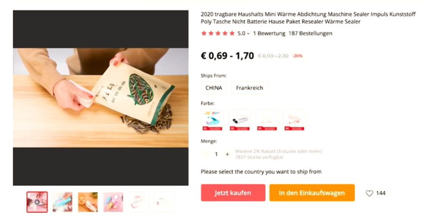Open the '1 Bewertung' reviews link
The height and width of the screenshot is (223, 423).
point(269,34)
